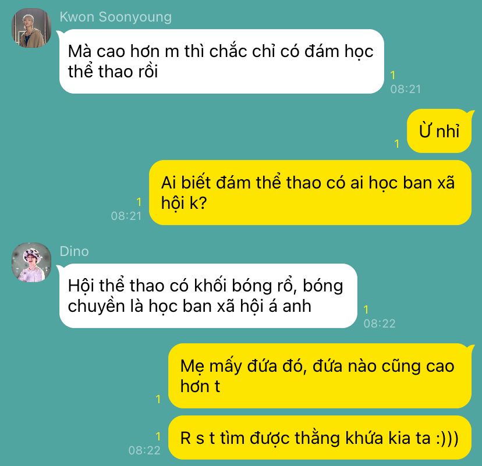Click the 08:22 timestamp beside Dino's message
The height and width of the screenshot is (466, 482).
tap(380, 323)
